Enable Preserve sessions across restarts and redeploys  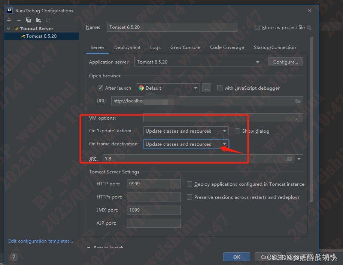coord(189,197)
